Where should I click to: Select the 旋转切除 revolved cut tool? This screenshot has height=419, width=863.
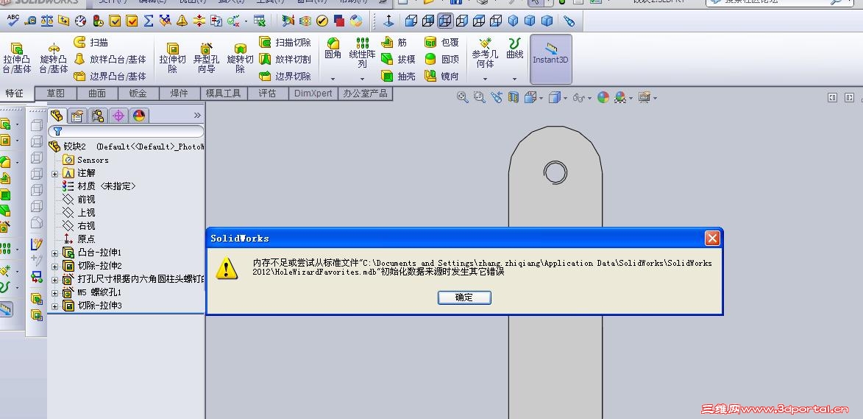coord(240,58)
